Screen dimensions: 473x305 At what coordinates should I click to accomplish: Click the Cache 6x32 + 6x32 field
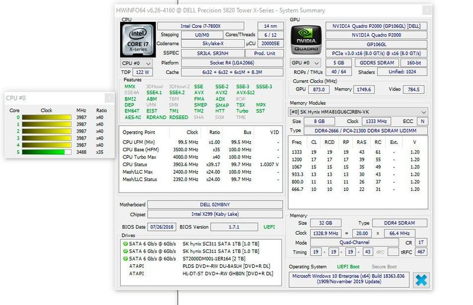(x=232, y=72)
